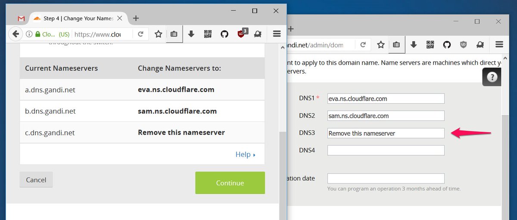Image resolution: width=517 pixels, height=220 pixels.
Task: Click the DNS2 input field
Action: pos(386,116)
